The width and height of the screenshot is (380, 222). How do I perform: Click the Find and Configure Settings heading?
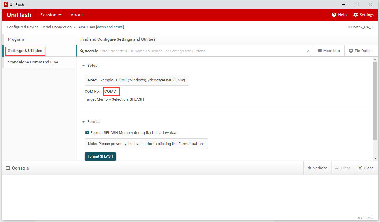[118, 39]
